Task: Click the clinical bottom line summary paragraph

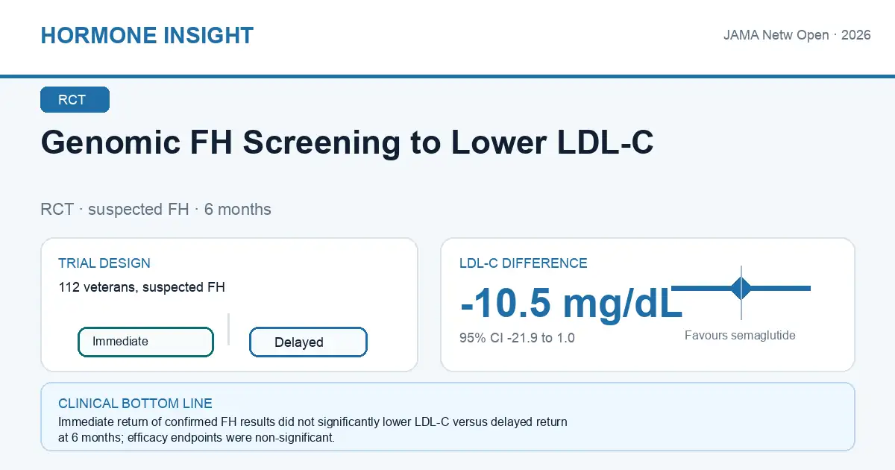Action: coord(313,430)
